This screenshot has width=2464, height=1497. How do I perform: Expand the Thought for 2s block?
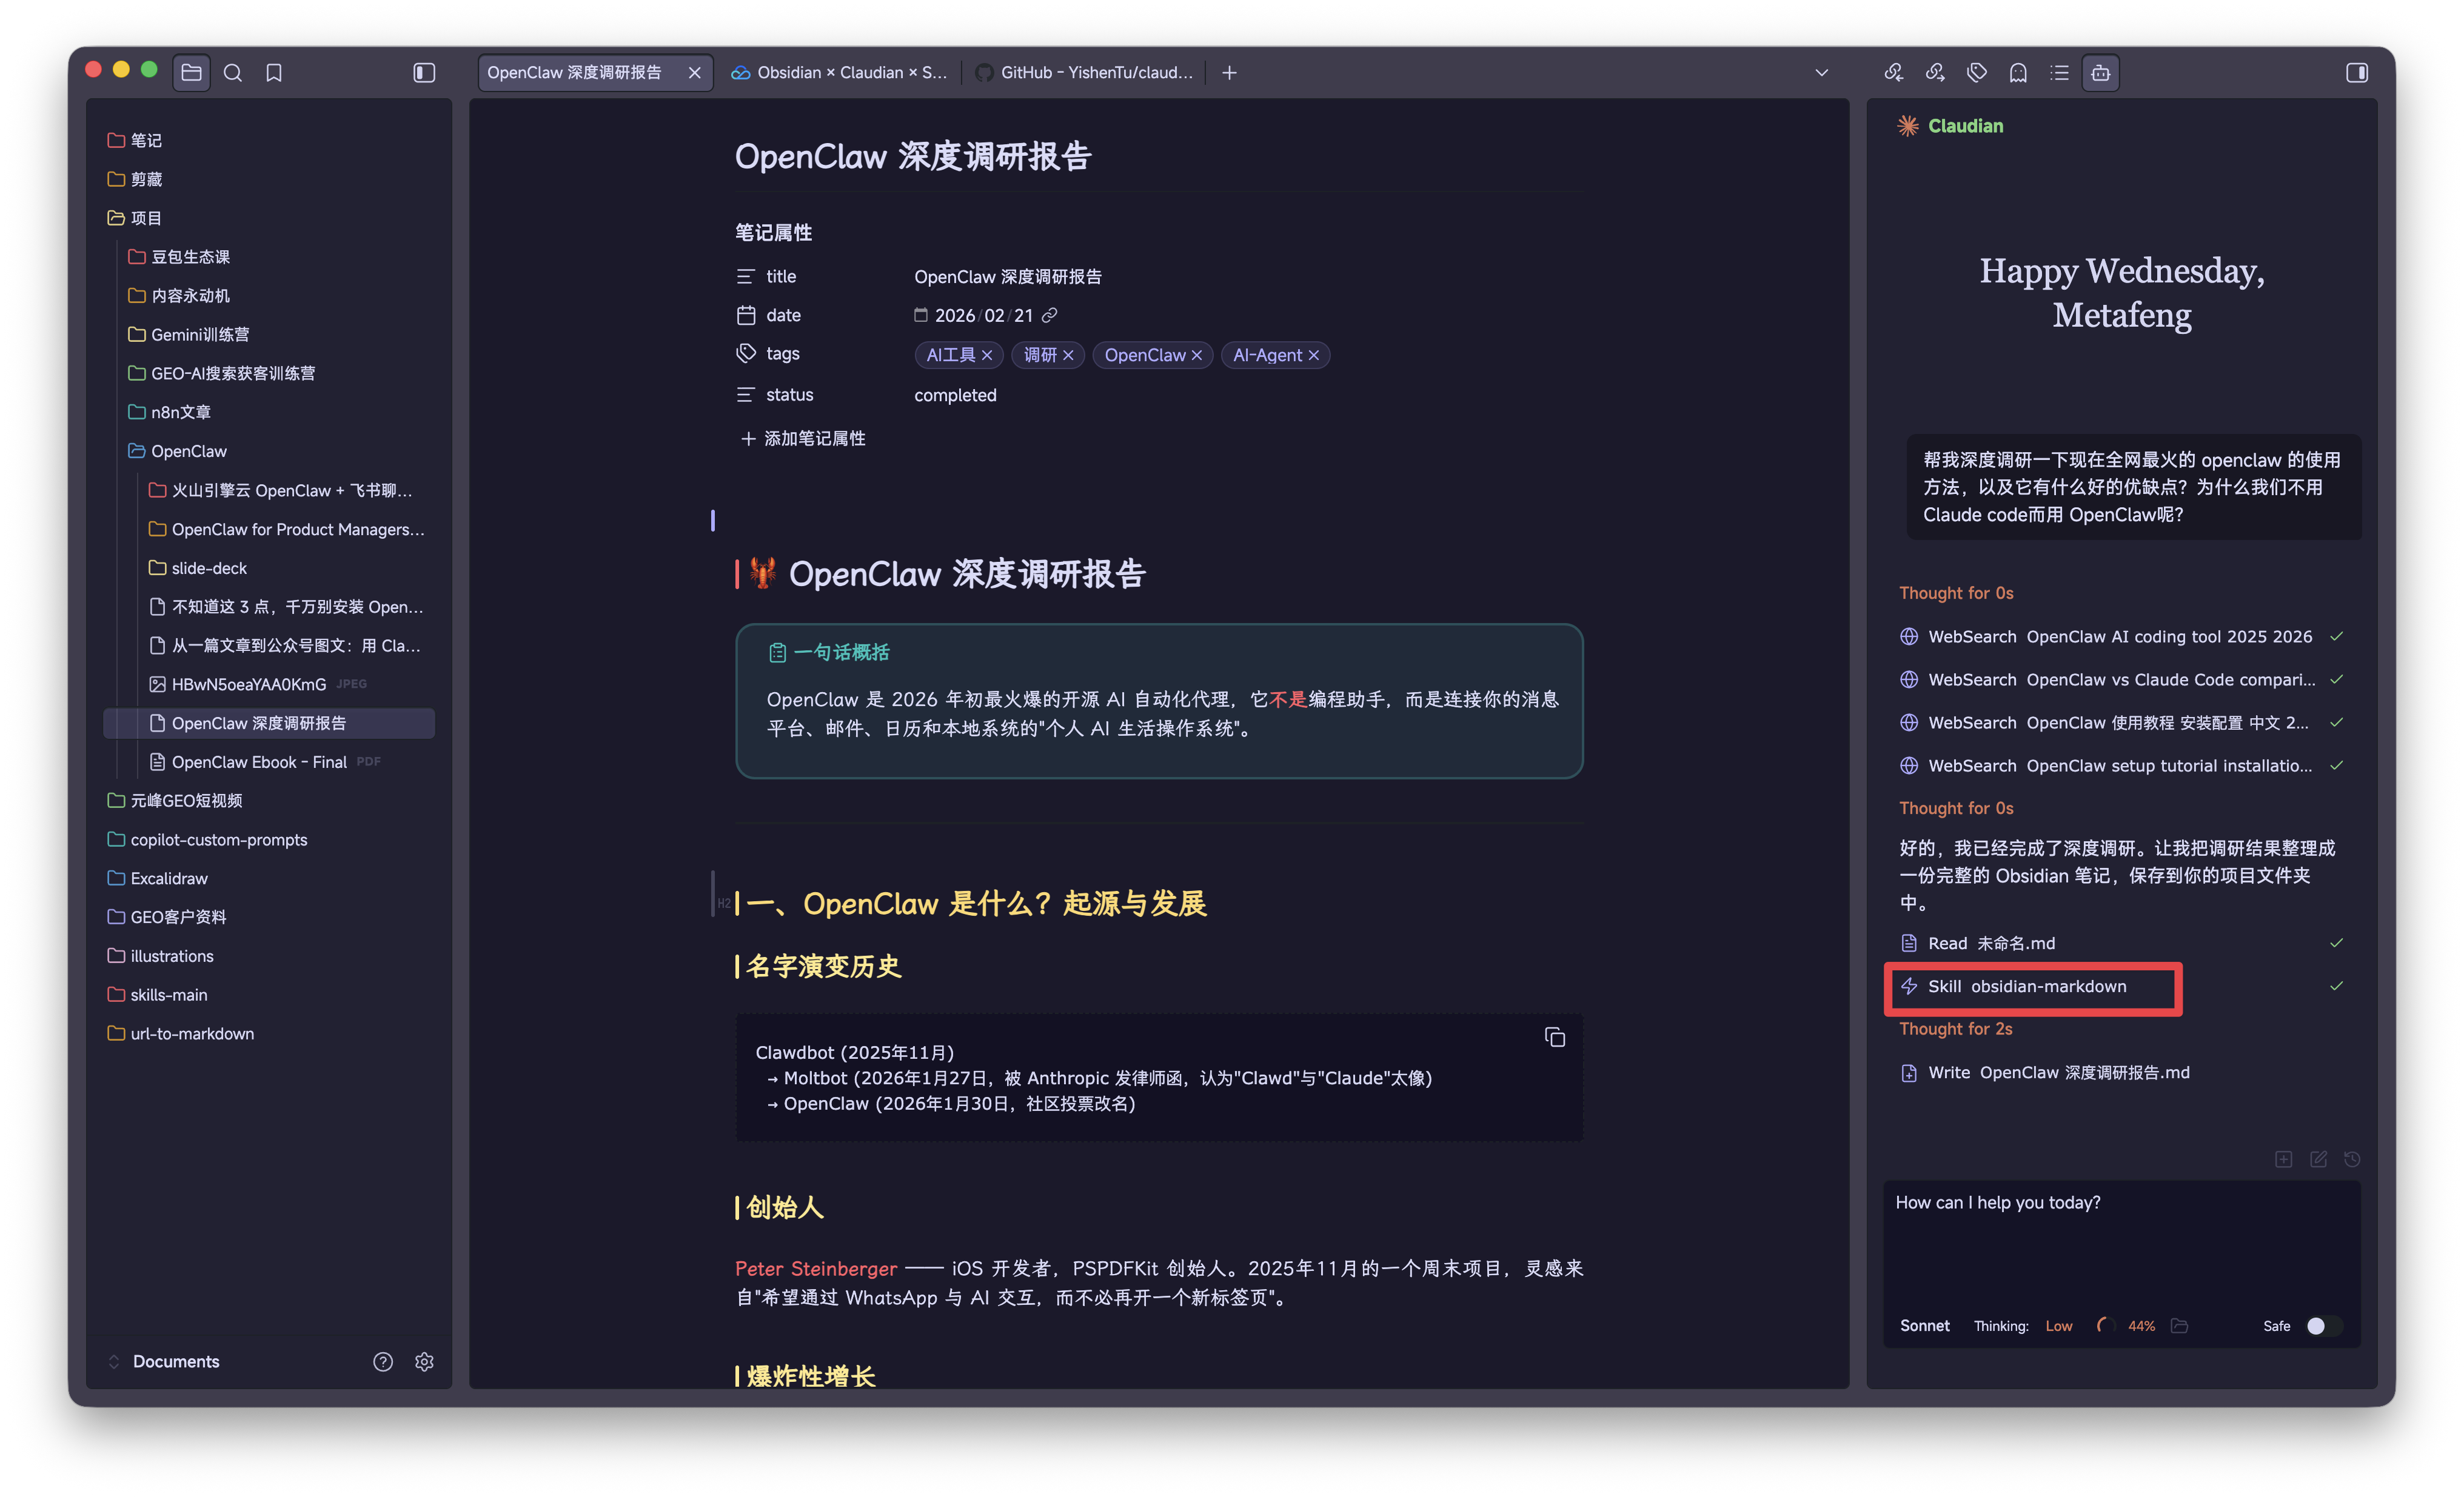coord(1956,1029)
